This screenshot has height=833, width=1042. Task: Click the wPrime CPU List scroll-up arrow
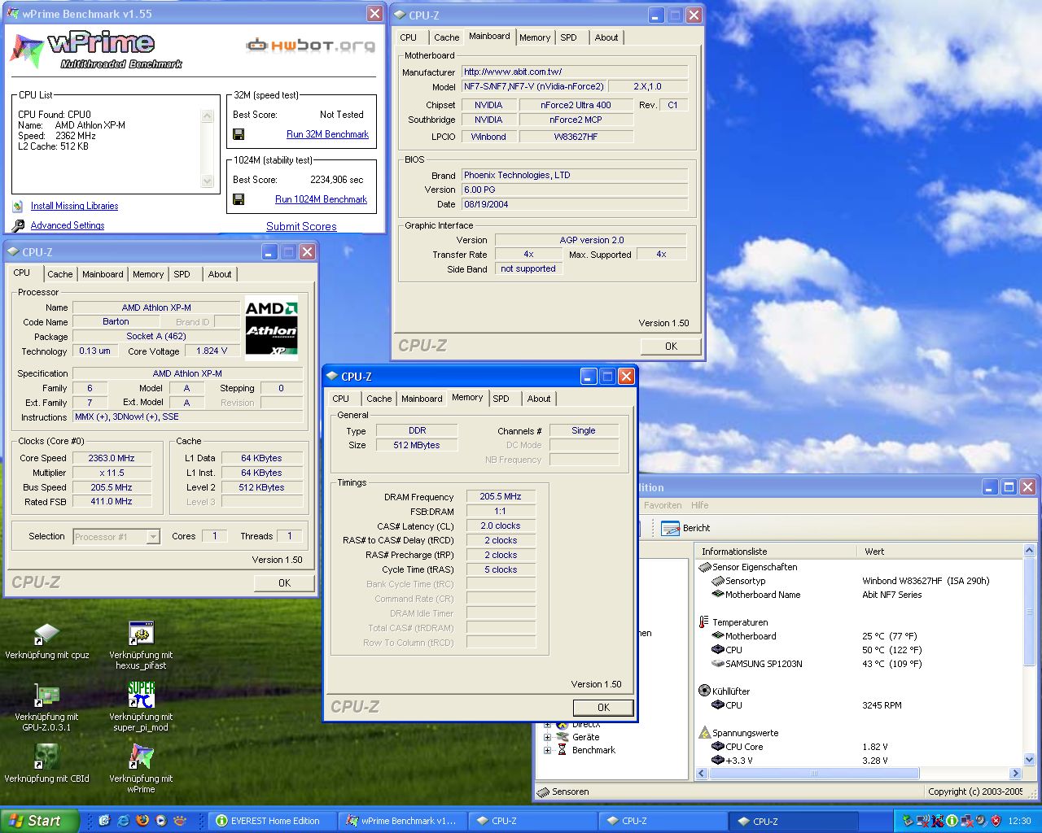[x=207, y=116]
